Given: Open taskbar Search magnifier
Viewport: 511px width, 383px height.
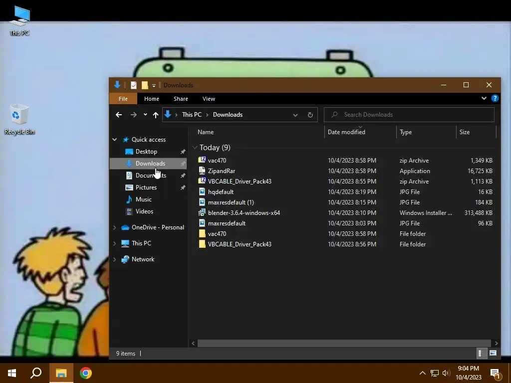Looking at the screenshot, I should click(36, 373).
